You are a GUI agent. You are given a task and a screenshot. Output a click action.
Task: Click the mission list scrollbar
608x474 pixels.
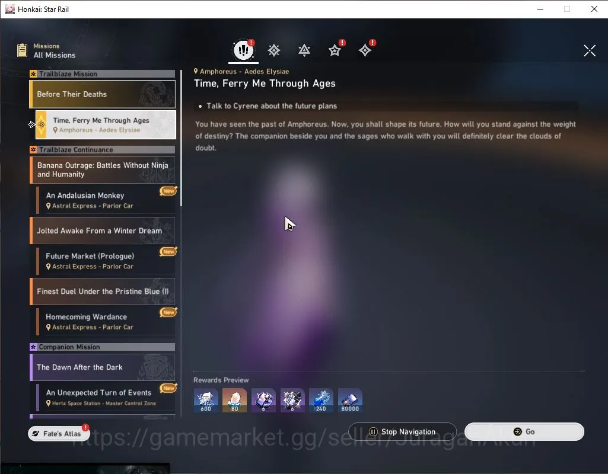click(x=181, y=138)
